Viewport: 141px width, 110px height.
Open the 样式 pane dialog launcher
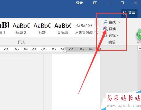point(98,43)
